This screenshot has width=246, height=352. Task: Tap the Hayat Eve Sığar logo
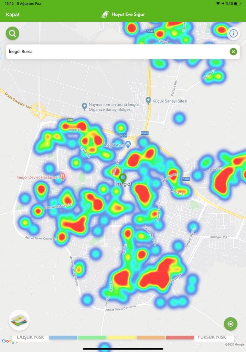123,14
